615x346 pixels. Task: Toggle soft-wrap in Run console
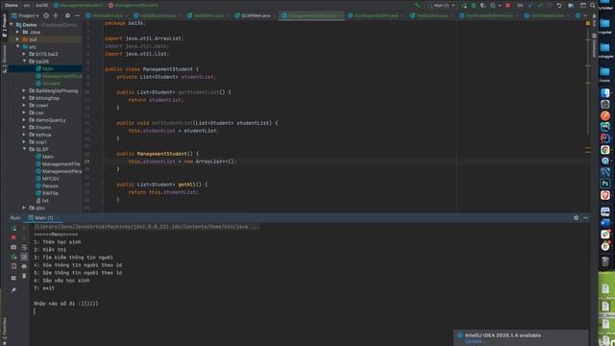(x=24, y=247)
